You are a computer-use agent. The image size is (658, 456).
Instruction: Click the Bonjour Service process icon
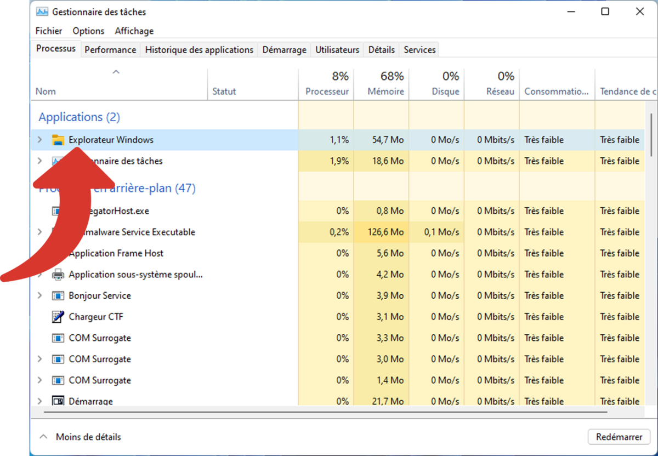58,296
